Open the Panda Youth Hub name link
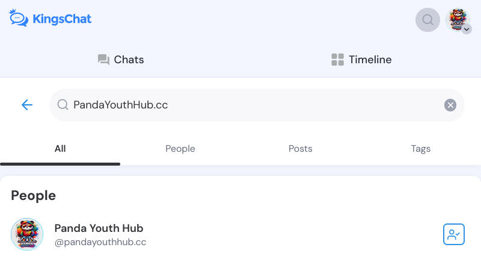The width and height of the screenshot is (481, 265). [99, 228]
